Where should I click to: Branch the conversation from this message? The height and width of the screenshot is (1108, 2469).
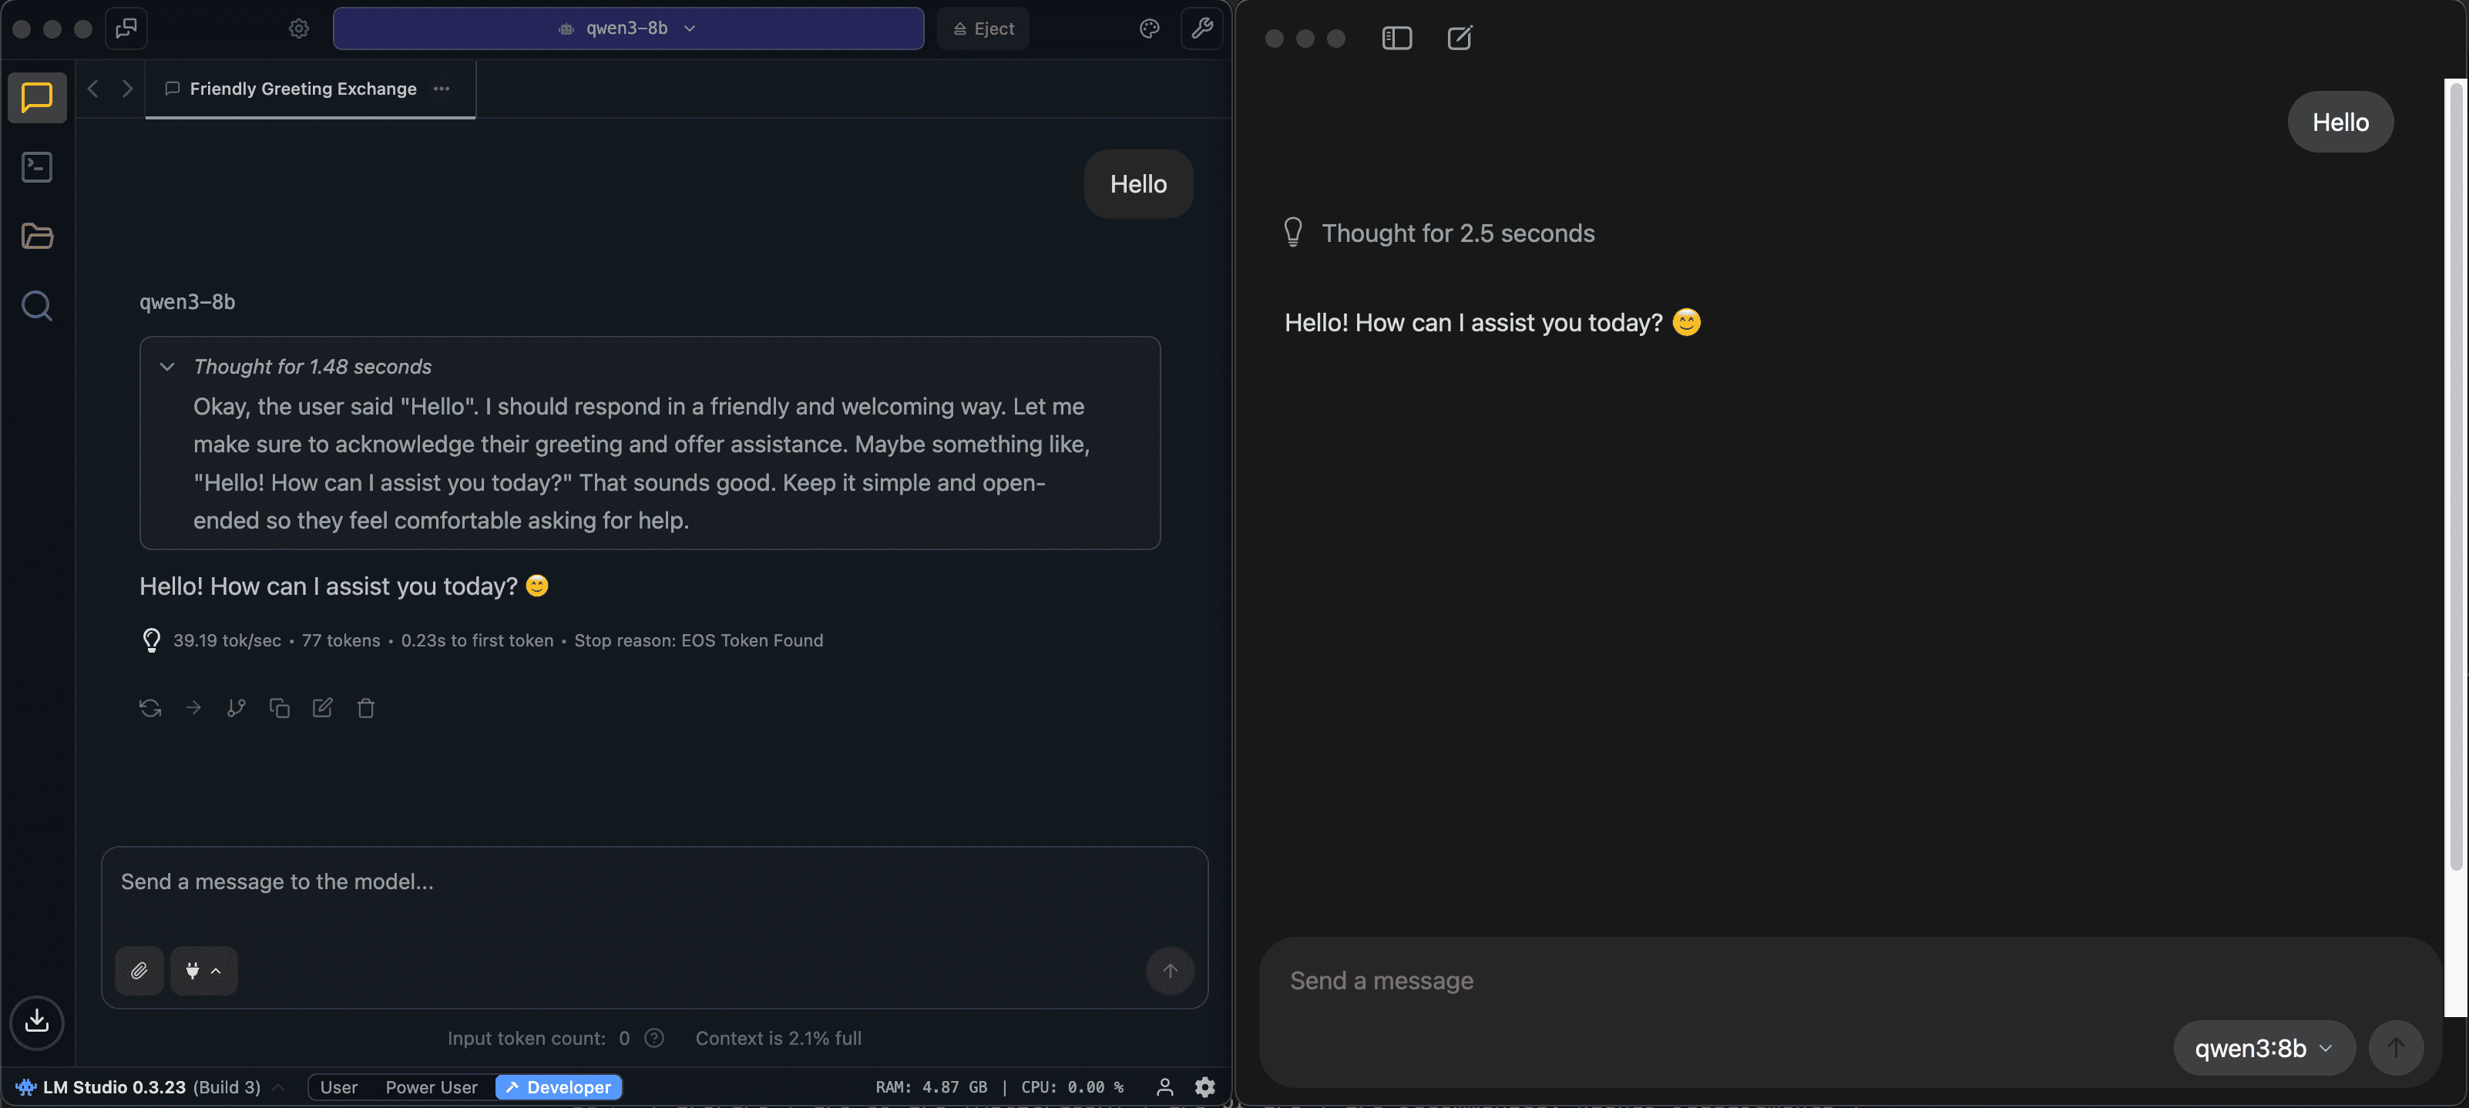[236, 708]
